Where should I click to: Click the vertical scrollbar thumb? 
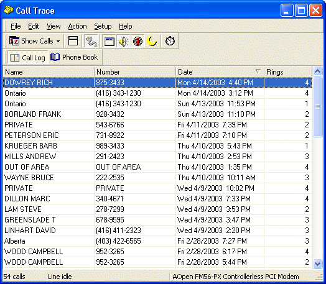pyautogui.click(x=317, y=107)
